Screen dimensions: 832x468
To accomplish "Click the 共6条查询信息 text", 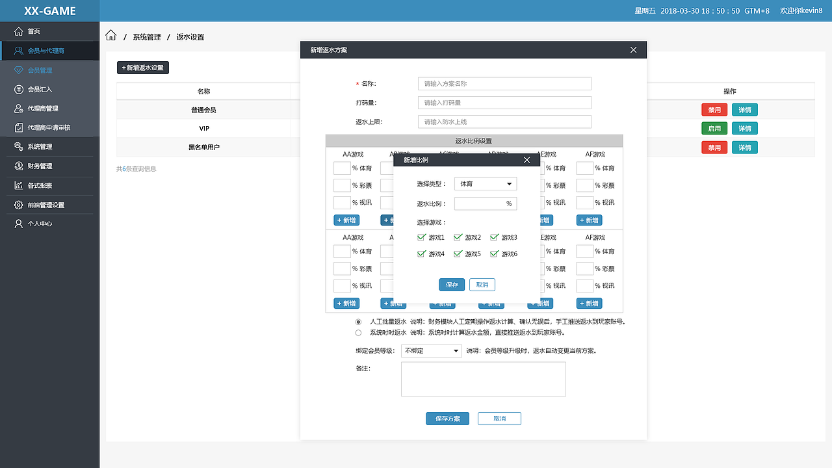I will [x=136, y=169].
